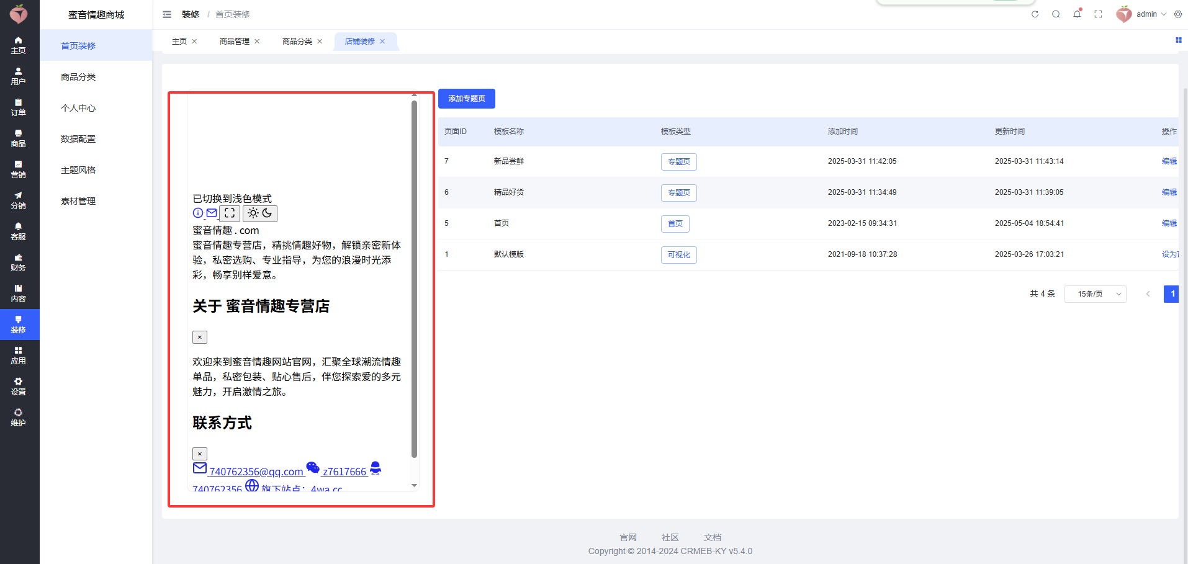Open the 官网 footer link
This screenshot has width=1188, height=564.
click(628, 537)
